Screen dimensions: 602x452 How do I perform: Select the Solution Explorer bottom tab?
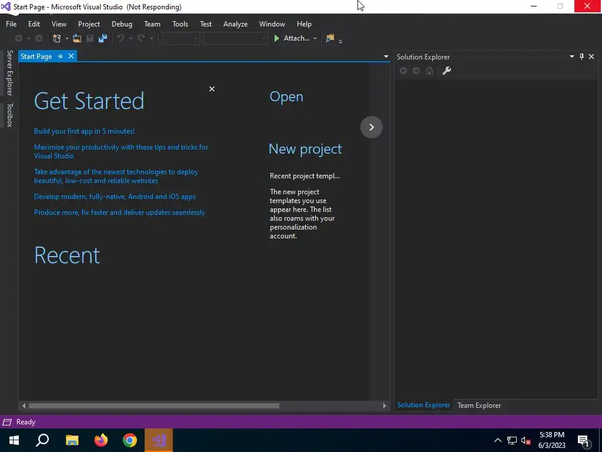(x=423, y=405)
